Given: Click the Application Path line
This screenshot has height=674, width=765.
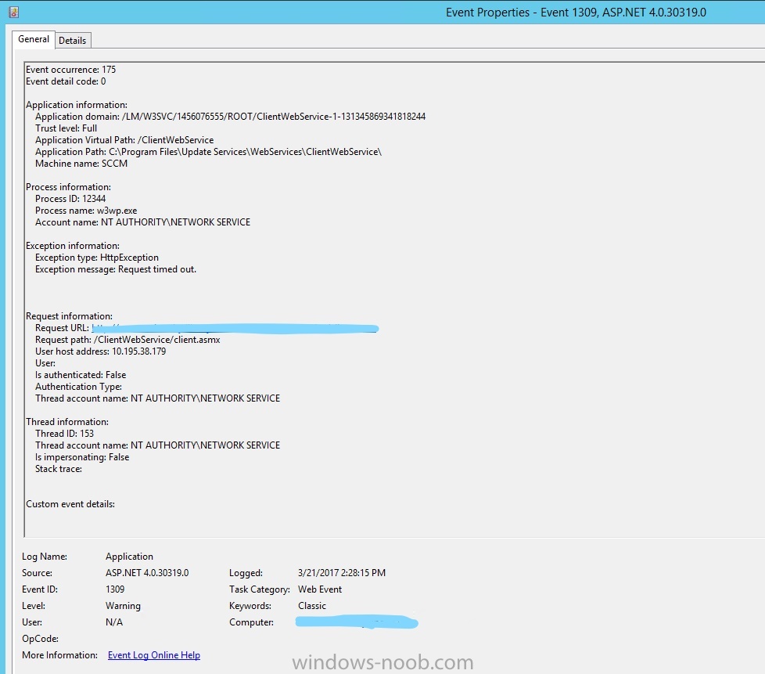Looking at the screenshot, I should click(208, 151).
